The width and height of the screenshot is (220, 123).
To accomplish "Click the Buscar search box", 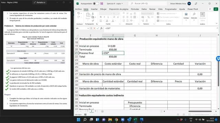I will tap(148, 3).
